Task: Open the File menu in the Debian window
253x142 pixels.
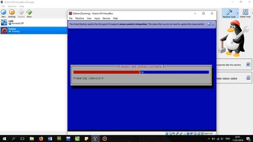Action: point(71,19)
